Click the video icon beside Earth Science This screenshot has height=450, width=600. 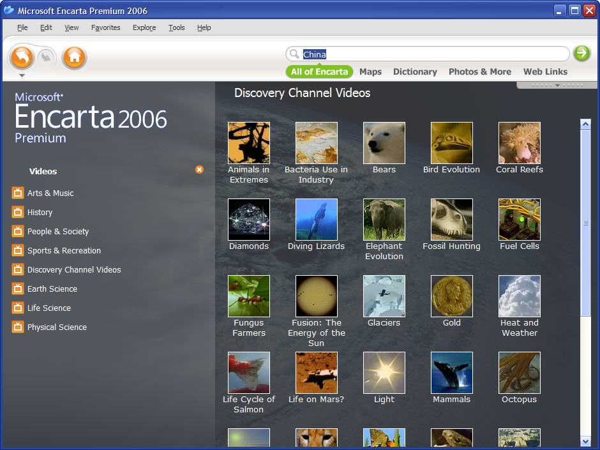18,289
